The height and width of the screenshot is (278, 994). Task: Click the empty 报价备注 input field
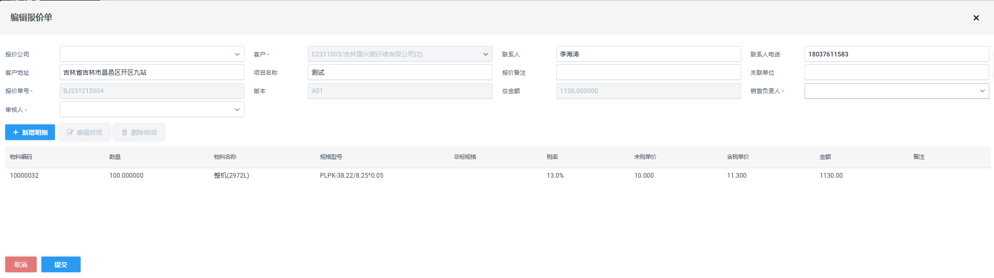649,72
